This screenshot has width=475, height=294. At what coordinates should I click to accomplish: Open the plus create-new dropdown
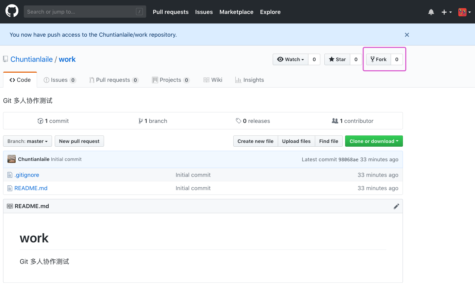(x=446, y=12)
